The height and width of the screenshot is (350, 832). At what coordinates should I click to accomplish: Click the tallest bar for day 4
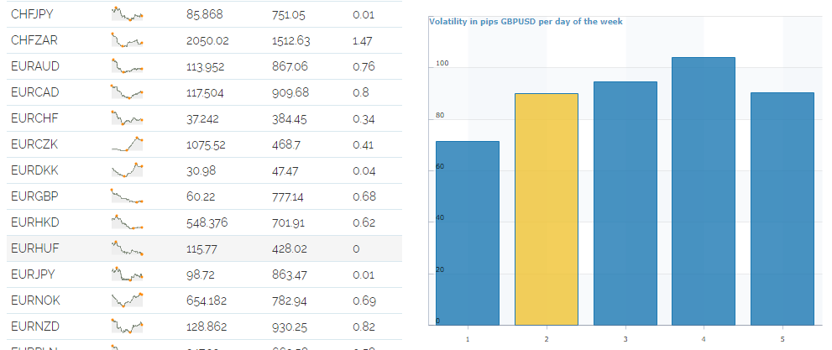pyautogui.click(x=703, y=191)
